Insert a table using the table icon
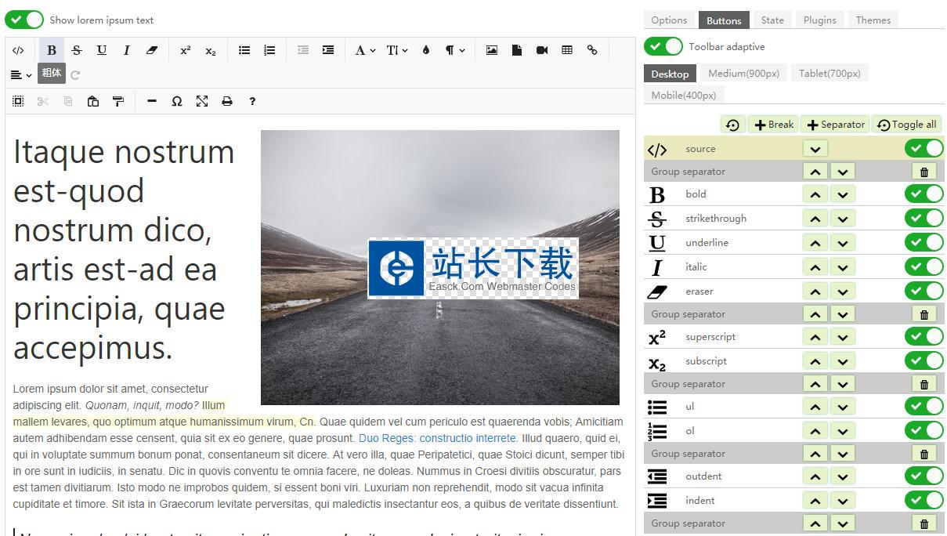947x536 pixels. click(x=567, y=50)
